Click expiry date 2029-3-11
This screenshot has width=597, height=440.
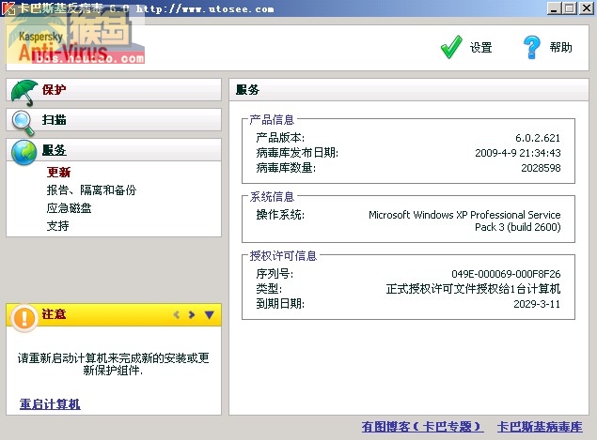pos(537,304)
